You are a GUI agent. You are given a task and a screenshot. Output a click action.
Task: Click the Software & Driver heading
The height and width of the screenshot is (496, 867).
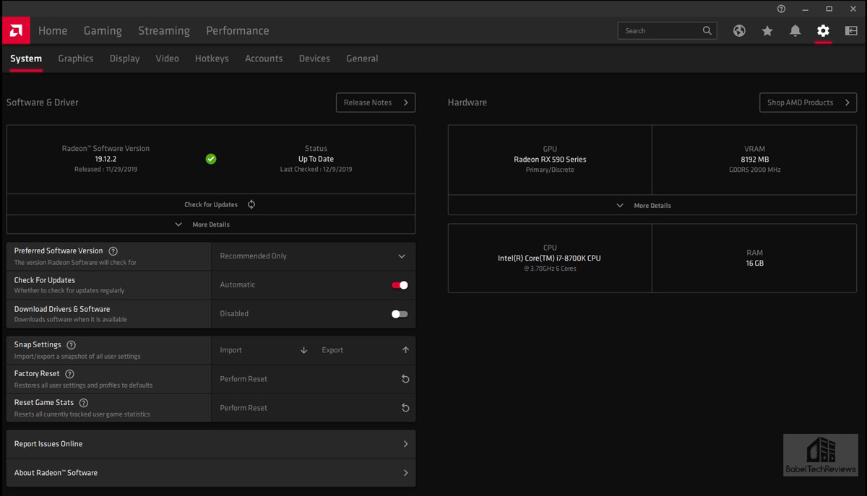(x=43, y=103)
